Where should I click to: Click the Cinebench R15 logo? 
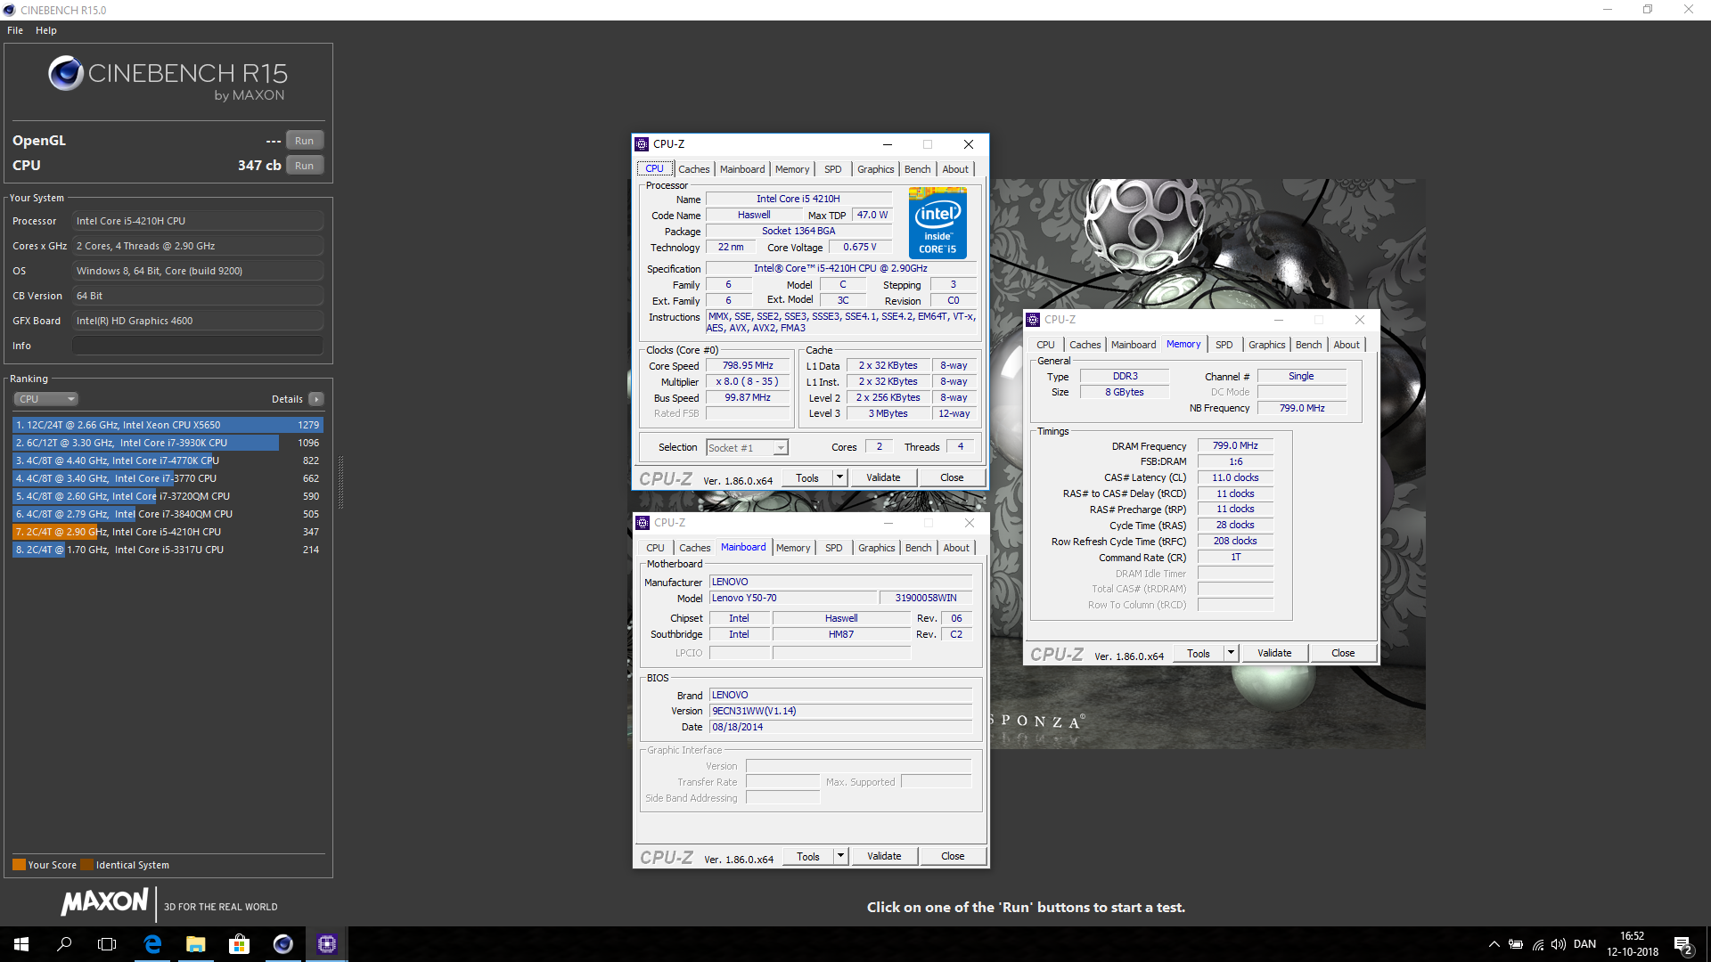[x=168, y=78]
